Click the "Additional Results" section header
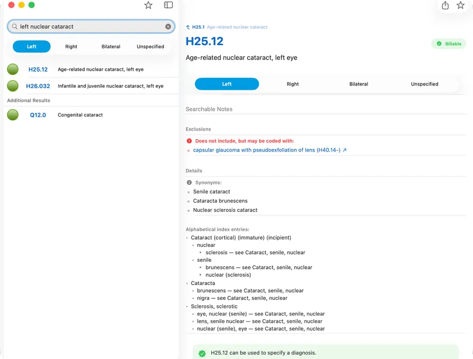The image size is (473, 359). [x=28, y=100]
